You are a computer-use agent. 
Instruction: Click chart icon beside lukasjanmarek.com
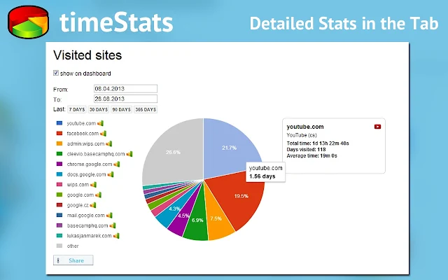(x=116, y=236)
